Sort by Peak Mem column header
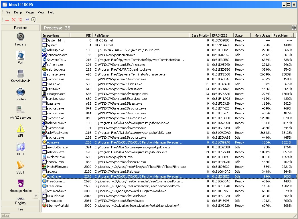This screenshot has height=219, width=298. point(283,35)
